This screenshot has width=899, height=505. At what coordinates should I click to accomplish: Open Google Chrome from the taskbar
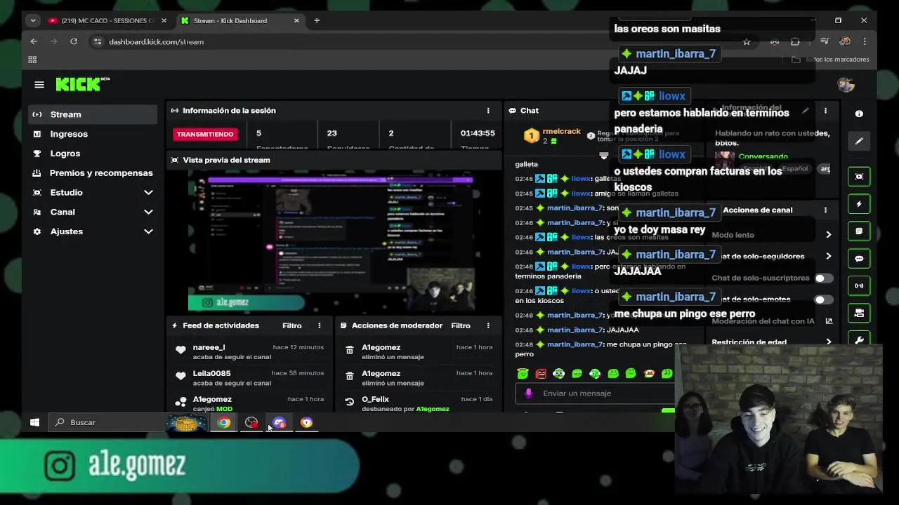pyautogui.click(x=224, y=422)
